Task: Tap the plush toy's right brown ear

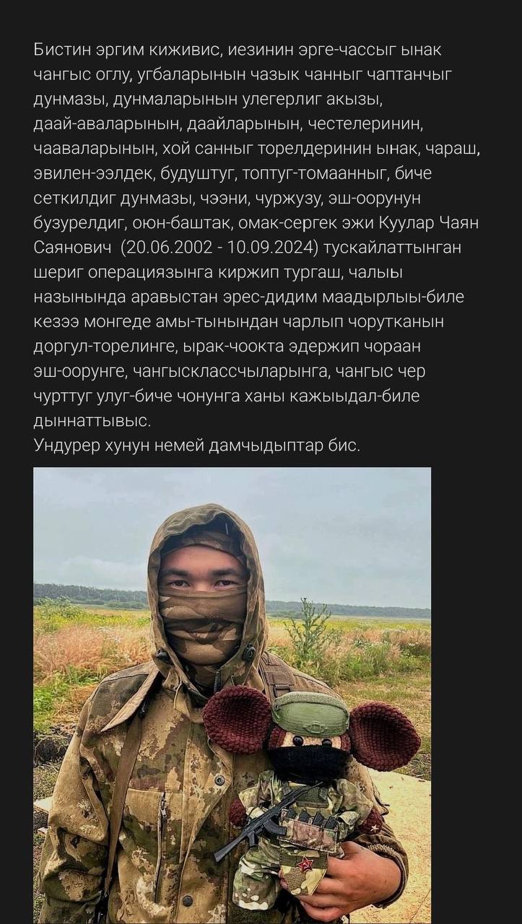Action: click(x=384, y=736)
